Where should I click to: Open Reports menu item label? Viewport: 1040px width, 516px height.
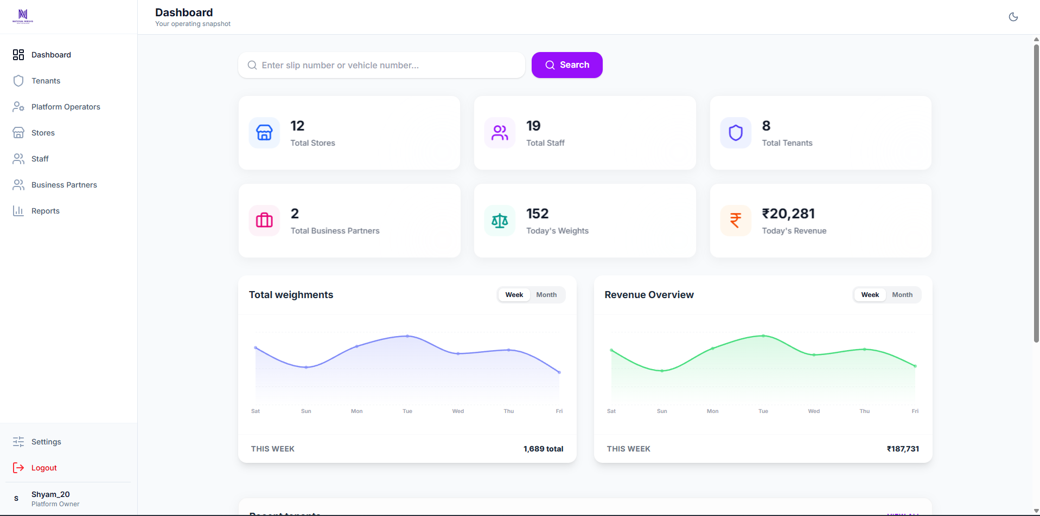pyautogui.click(x=46, y=211)
